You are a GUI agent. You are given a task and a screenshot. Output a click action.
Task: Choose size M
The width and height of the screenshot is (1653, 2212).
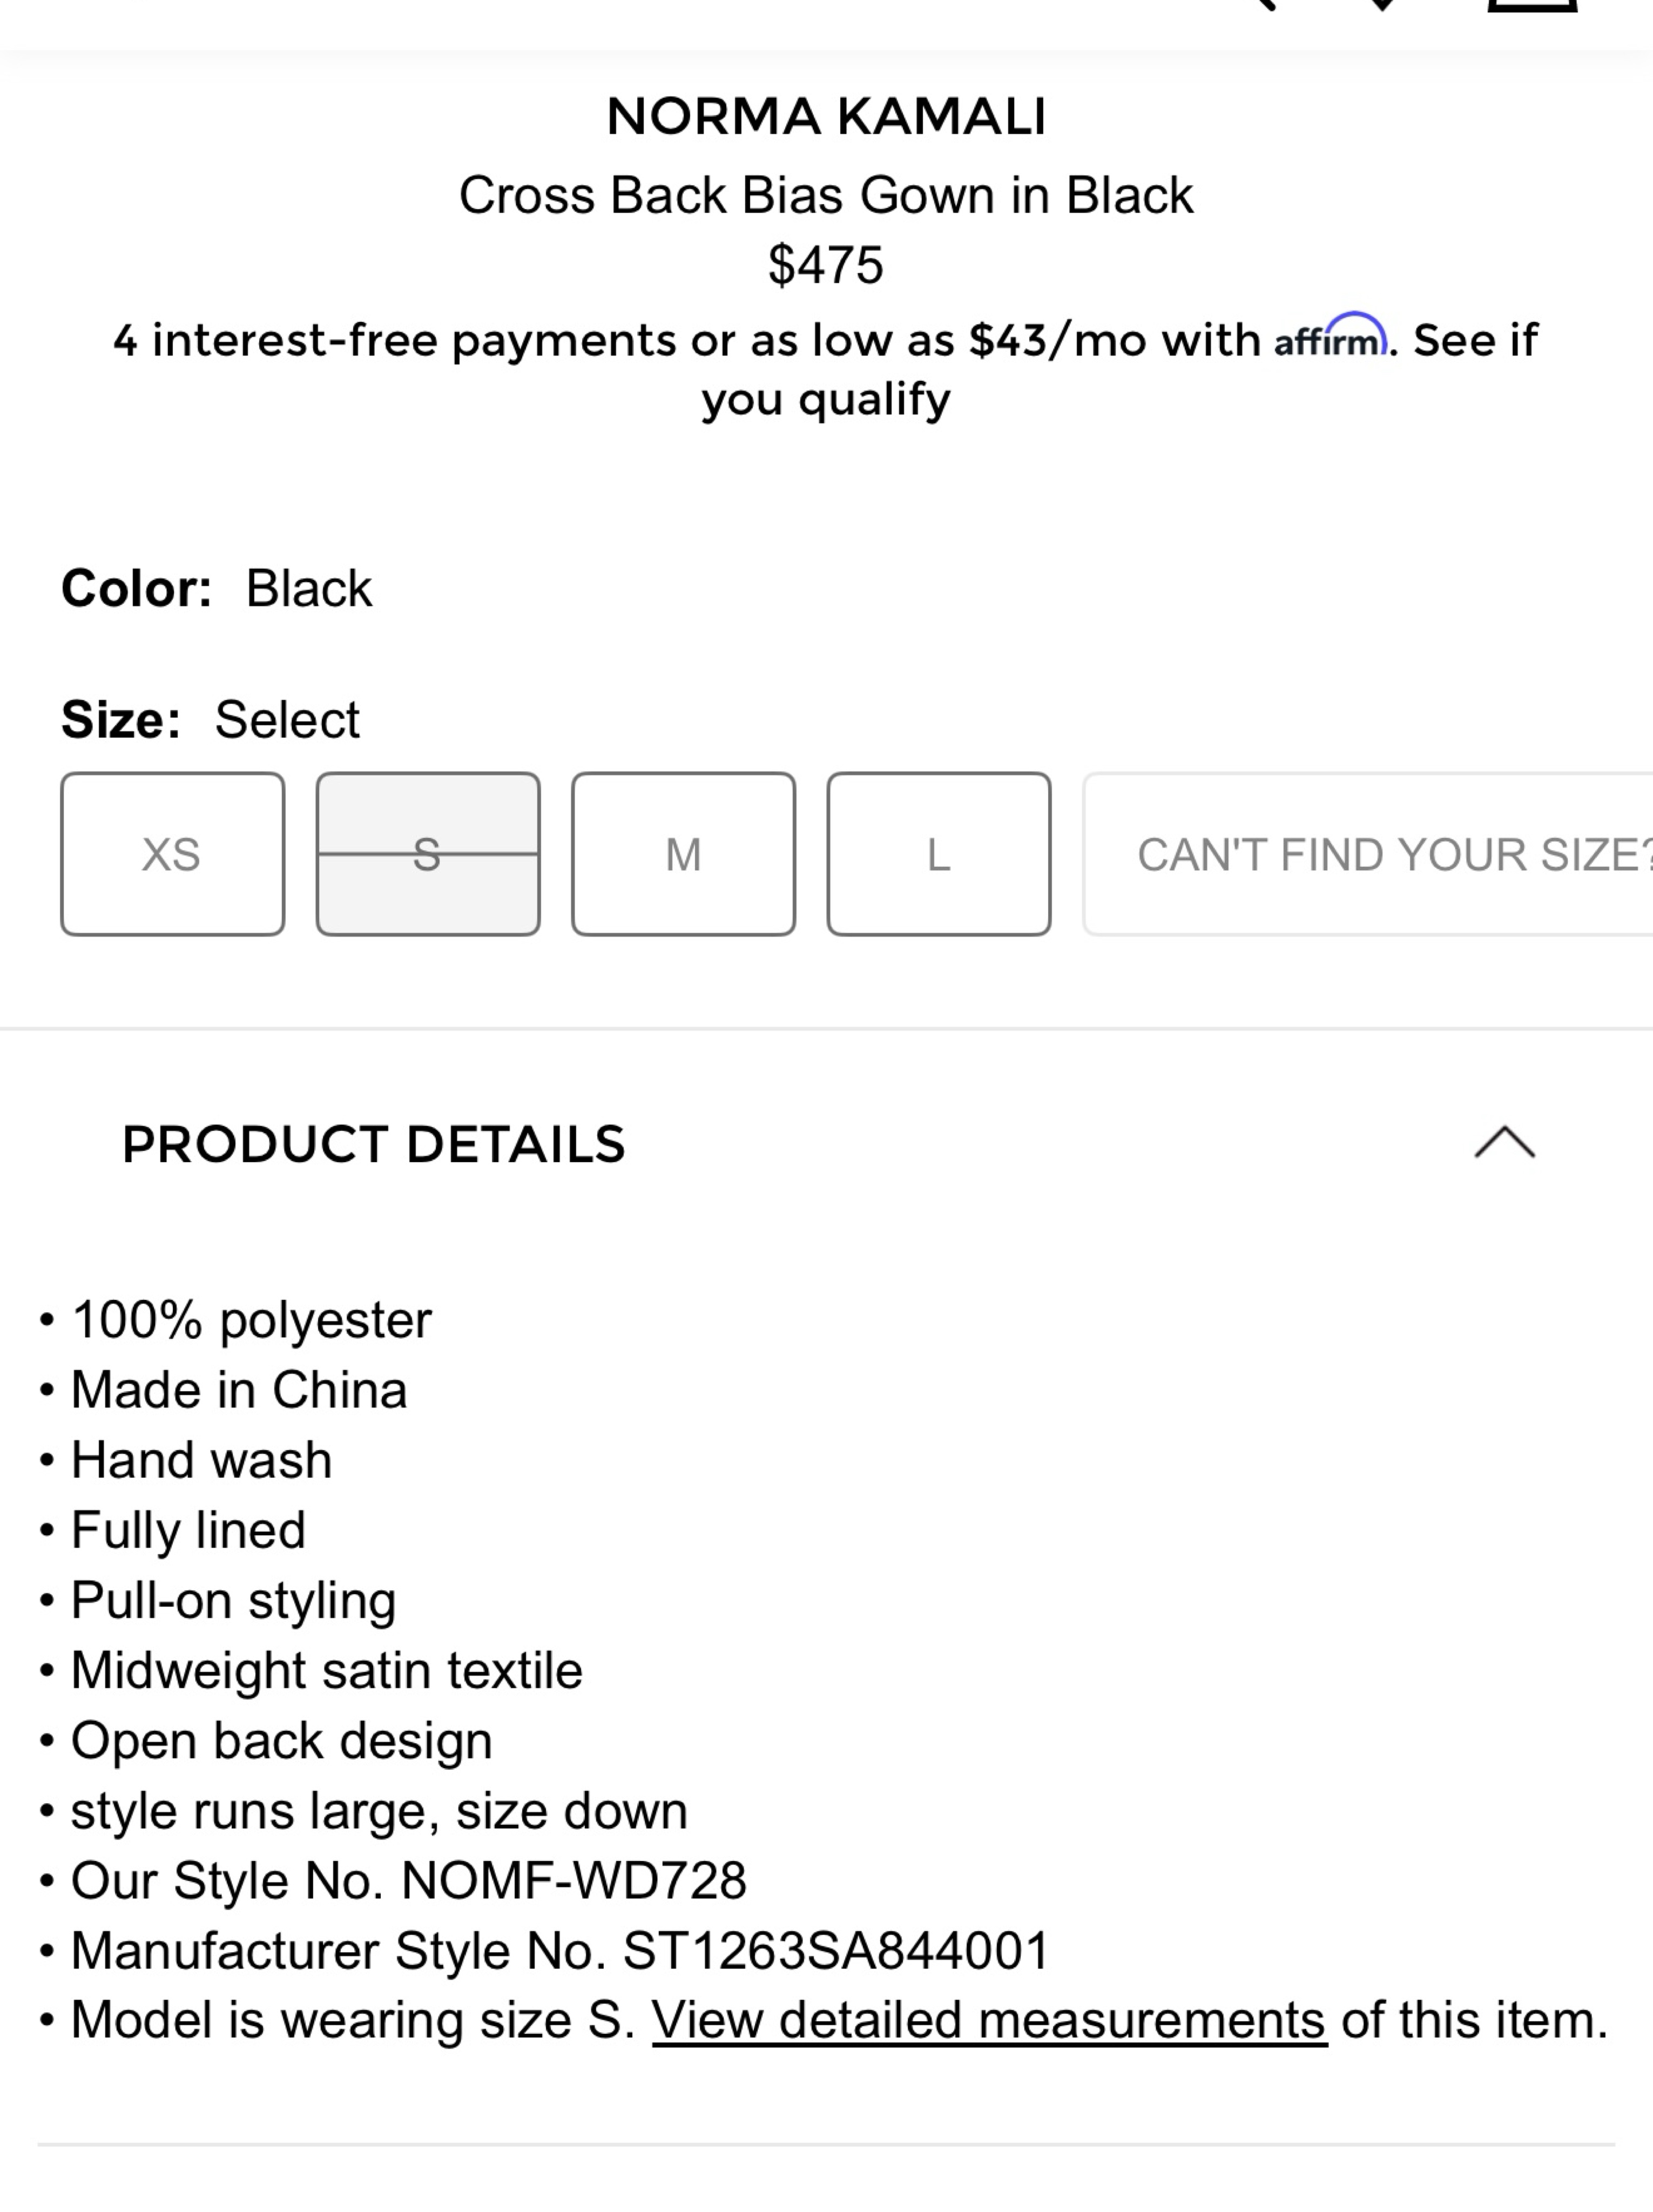coord(683,854)
